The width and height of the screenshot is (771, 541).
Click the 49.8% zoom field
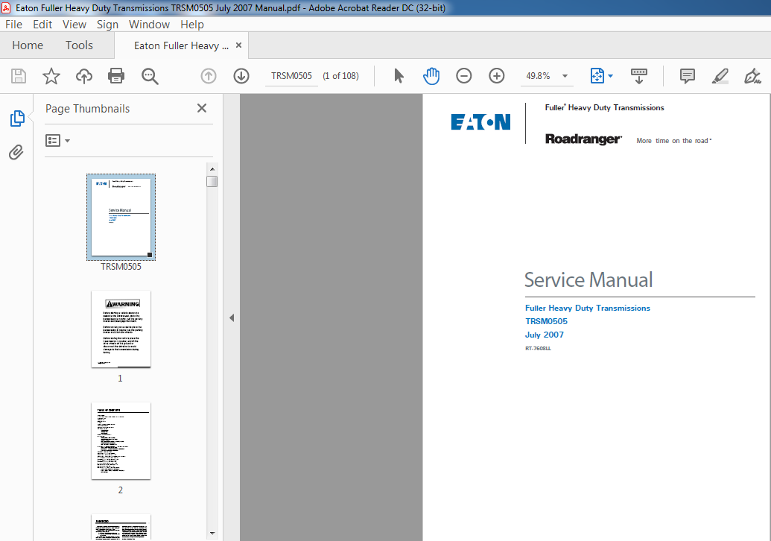pyautogui.click(x=539, y=76)
